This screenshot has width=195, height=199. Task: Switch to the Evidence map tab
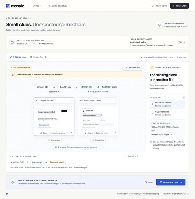[x=18, y=57]
